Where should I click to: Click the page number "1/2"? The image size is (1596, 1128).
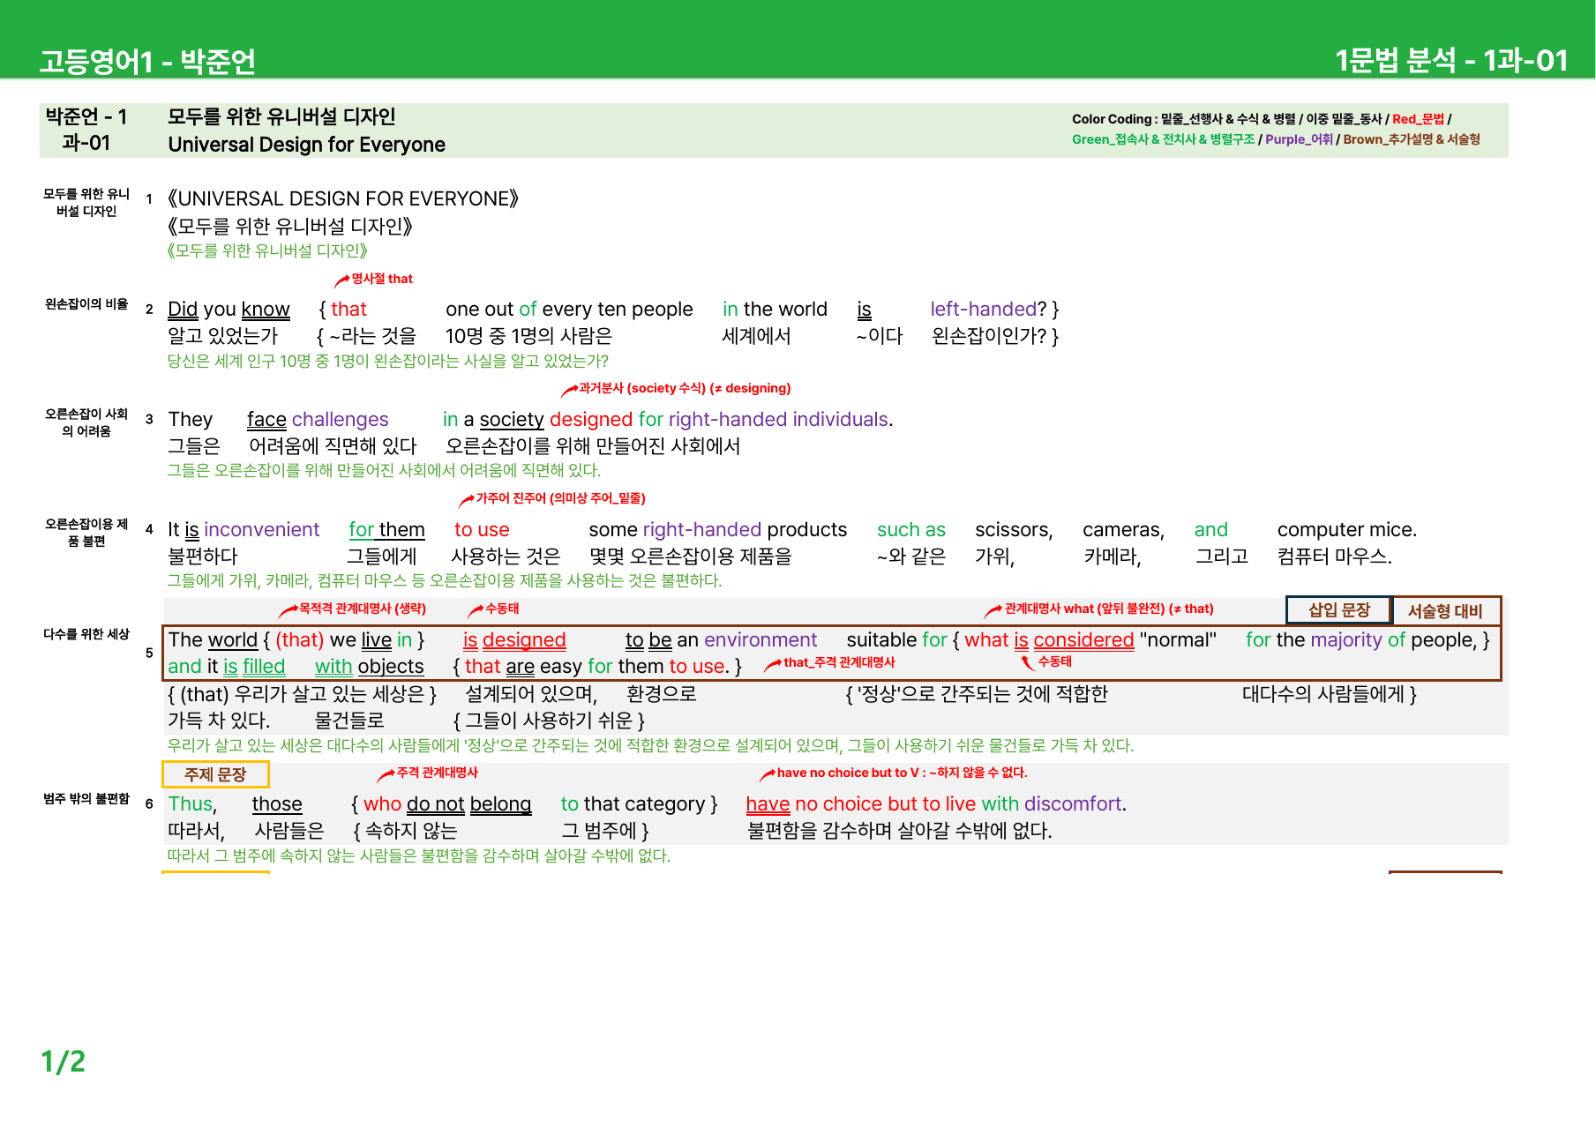[64, 1062]
